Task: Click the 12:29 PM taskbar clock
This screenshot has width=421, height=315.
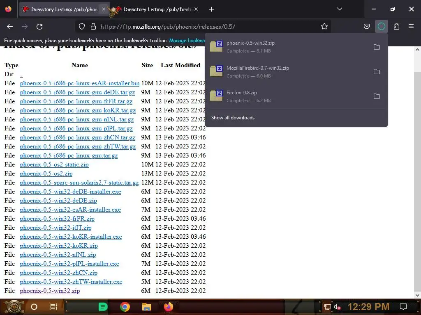Action: (368, 307)
